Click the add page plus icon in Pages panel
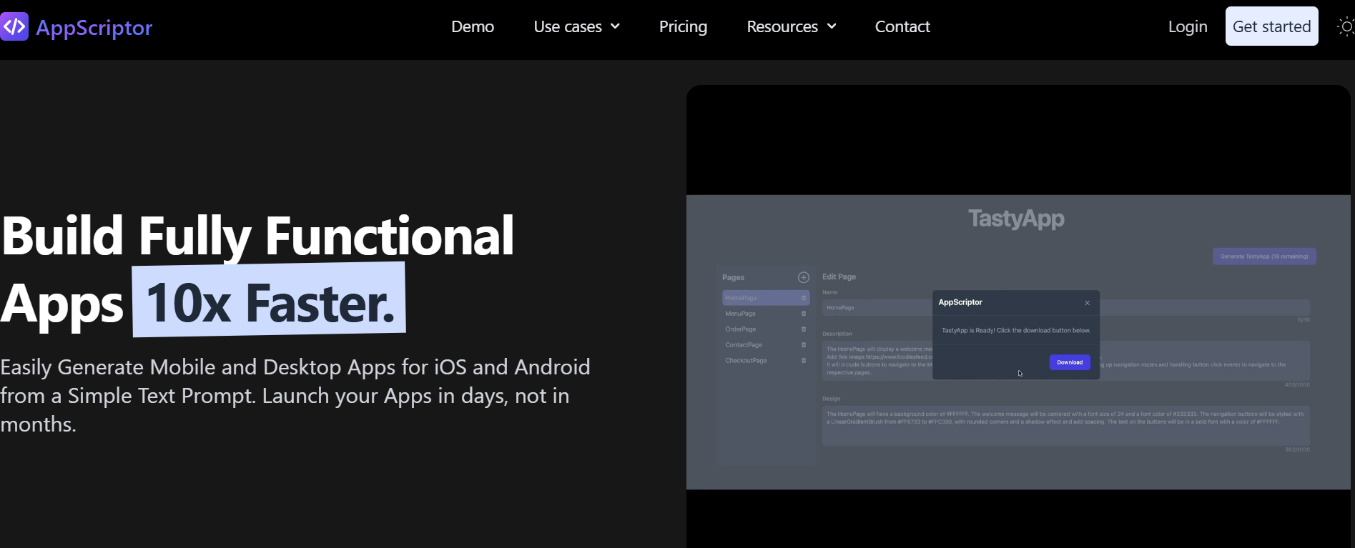Viewport: 1355px width, 548px height. point(804,277)
